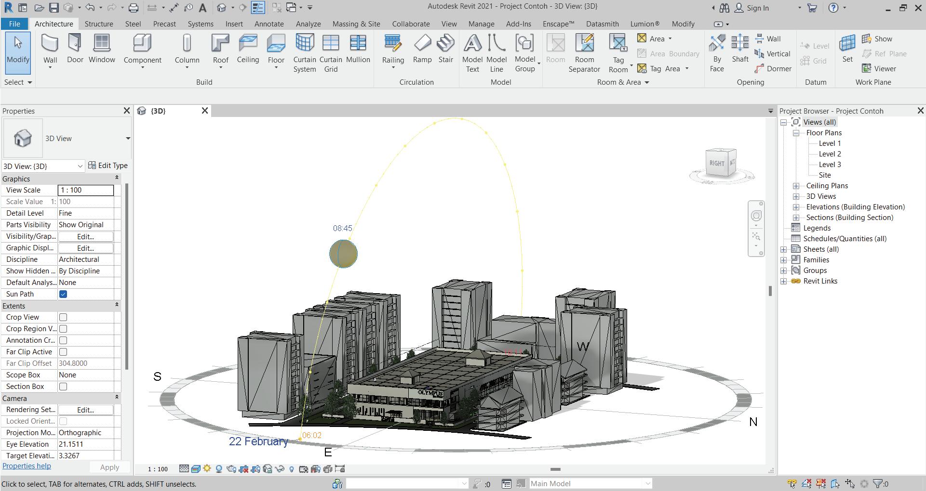
Task: Toggle the Annotation Crop checkbox
Action: point(63,340)
